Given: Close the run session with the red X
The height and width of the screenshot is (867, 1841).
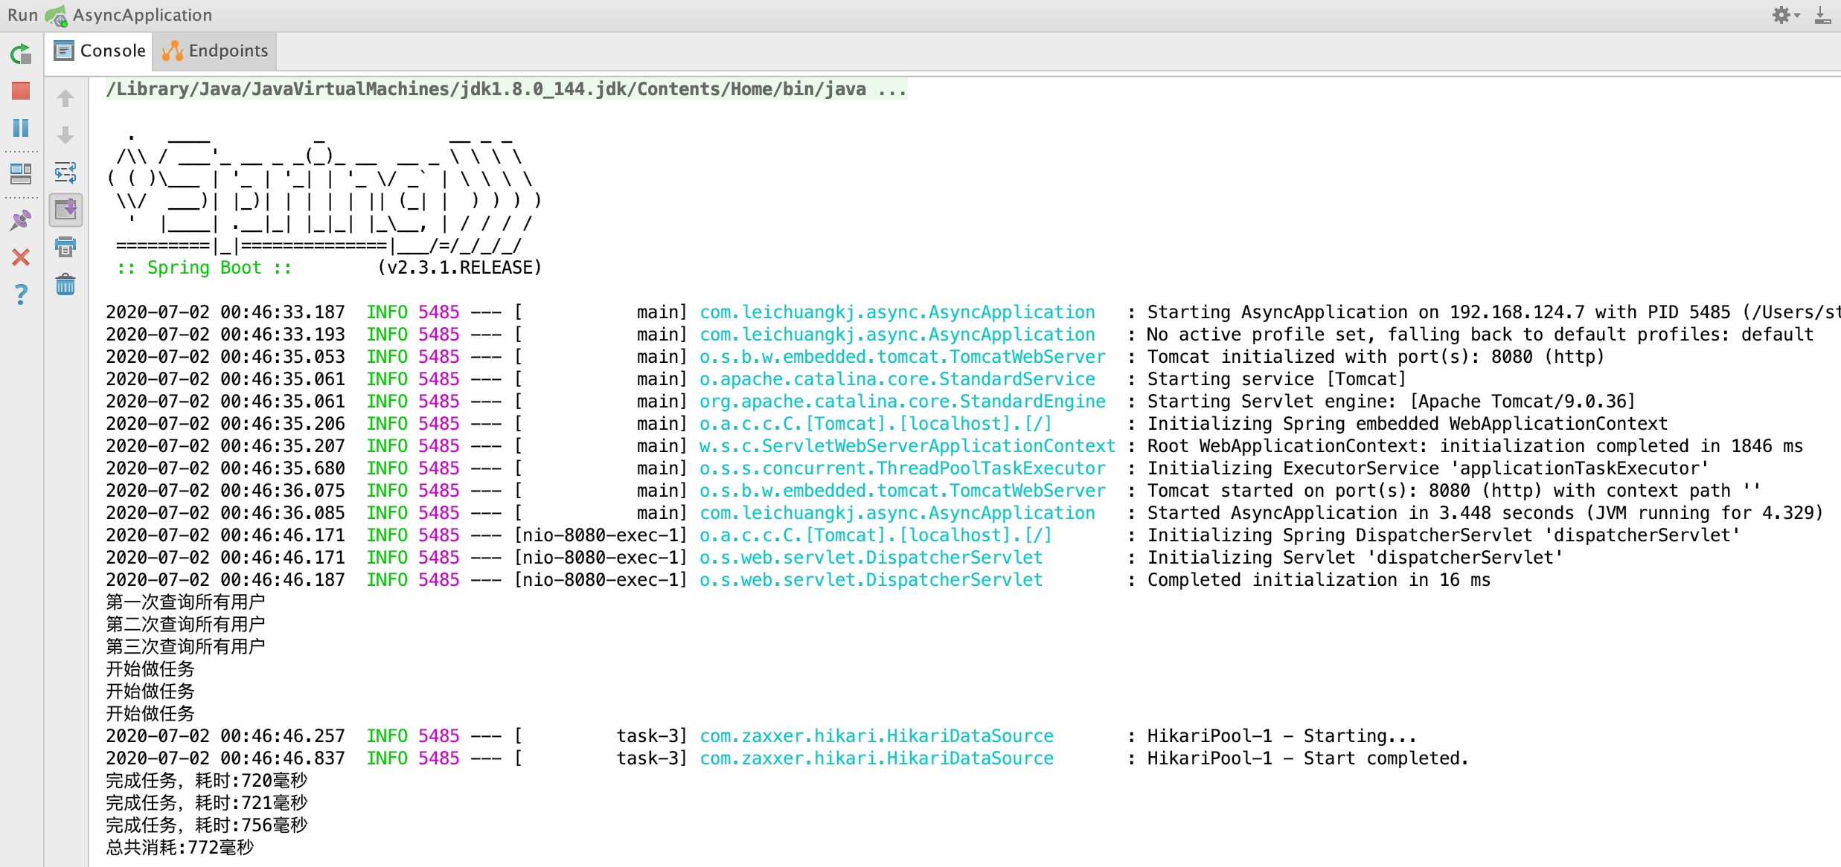Looking at the screenshot, I should pyautogui.click(x=21, y=257).
